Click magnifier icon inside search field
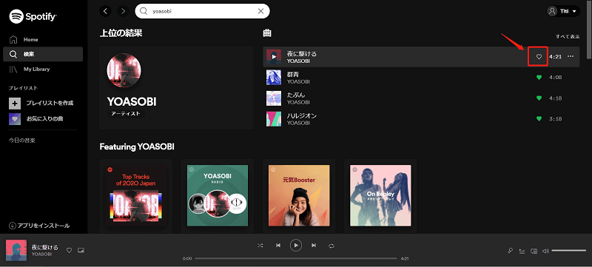592x267 pixels. (x=144, y=11)
